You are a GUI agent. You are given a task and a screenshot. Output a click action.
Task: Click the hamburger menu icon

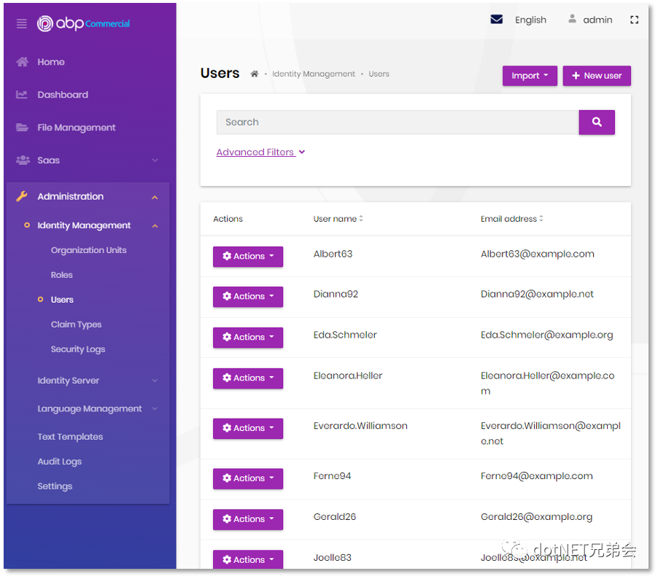click(21, 24)
